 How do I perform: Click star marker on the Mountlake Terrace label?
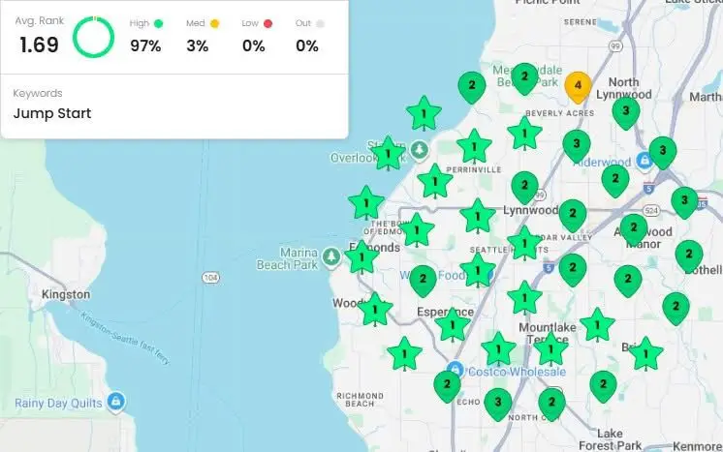point(550,348)
